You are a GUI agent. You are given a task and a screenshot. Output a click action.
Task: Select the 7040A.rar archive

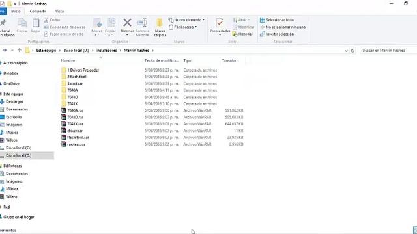click(x=76, y=110)
